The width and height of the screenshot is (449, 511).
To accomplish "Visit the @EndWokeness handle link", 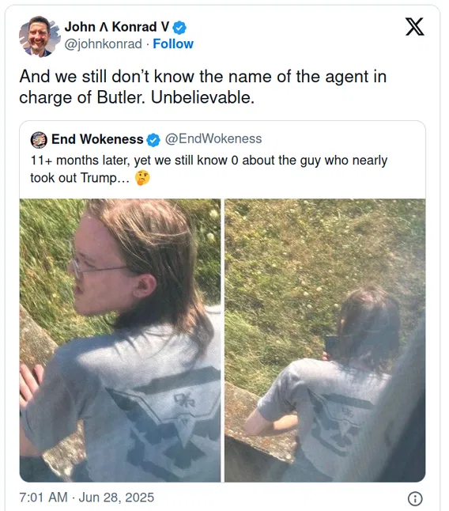I will [x=213, y=139].
